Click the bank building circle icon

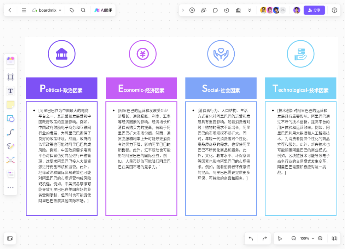click(x=62, y=54)
